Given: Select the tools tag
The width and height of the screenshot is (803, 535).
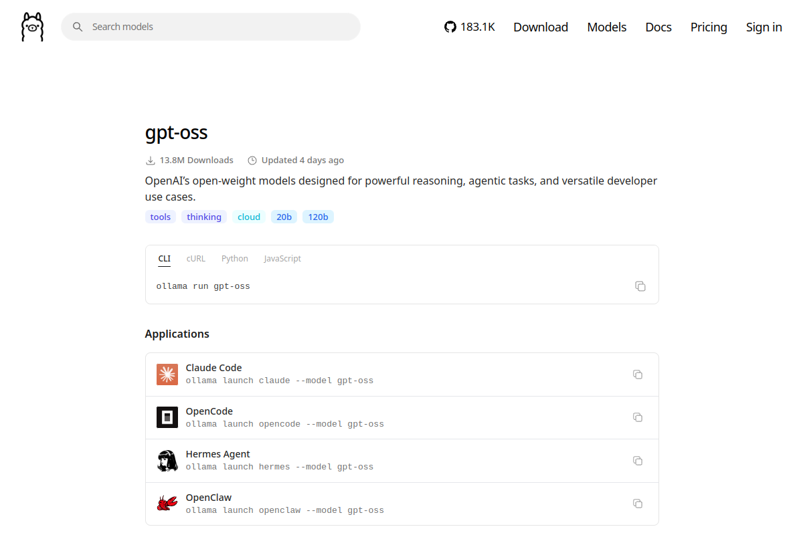Looking at the screenshot, I should 161,217.
